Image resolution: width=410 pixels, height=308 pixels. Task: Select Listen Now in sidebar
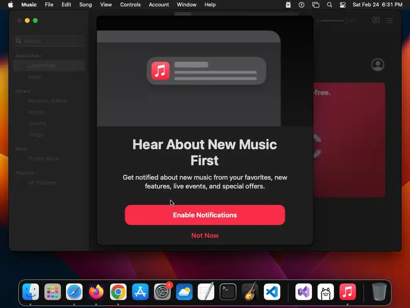click(49, 65)
